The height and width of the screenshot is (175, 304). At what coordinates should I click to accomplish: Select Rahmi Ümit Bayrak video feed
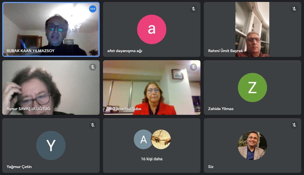pos(252,29)
